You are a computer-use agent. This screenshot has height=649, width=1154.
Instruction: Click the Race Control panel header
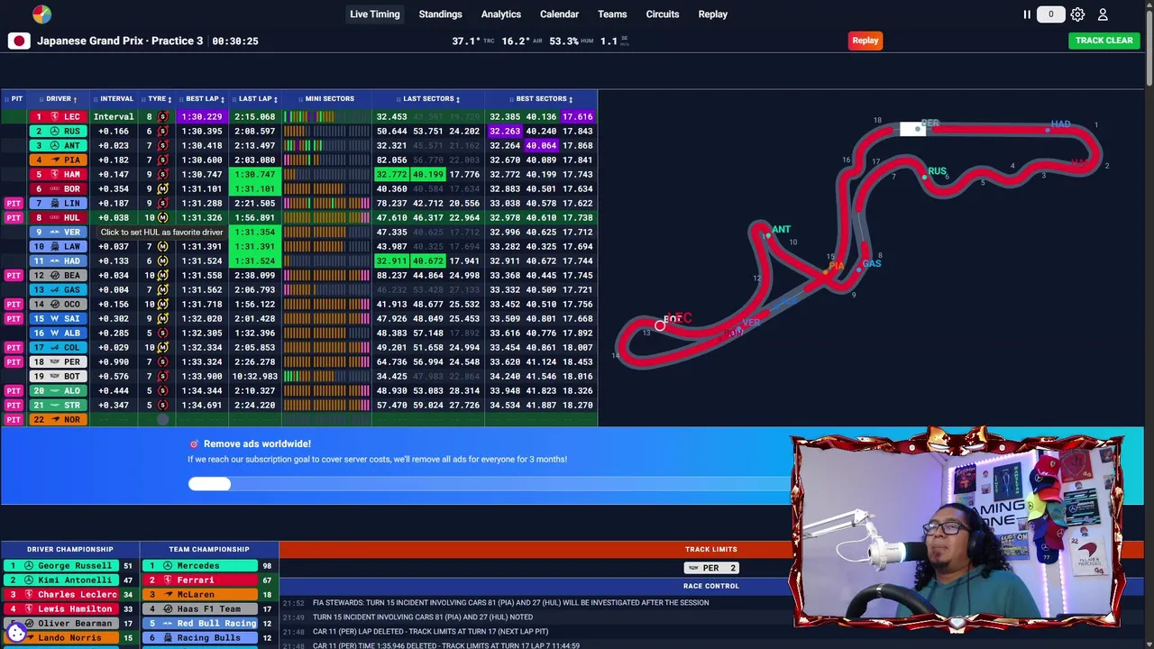coord(711,586)
